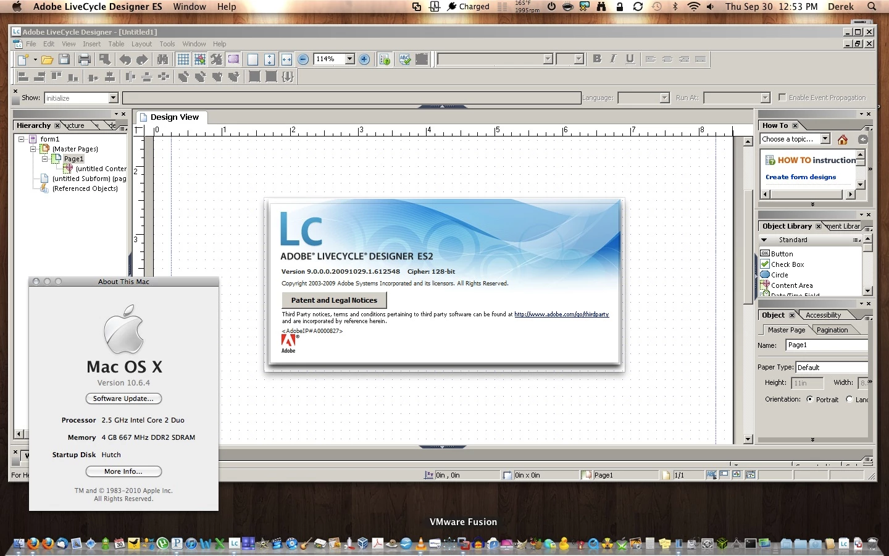
Task: Open the font name dropdown
Action: coord(548,59)
